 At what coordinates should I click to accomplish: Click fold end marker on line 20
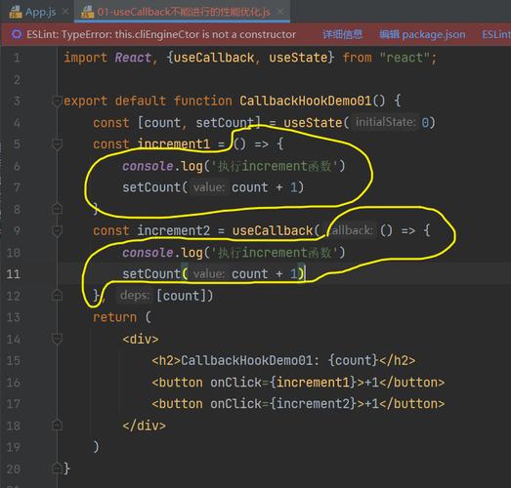(x=58, y=468)
